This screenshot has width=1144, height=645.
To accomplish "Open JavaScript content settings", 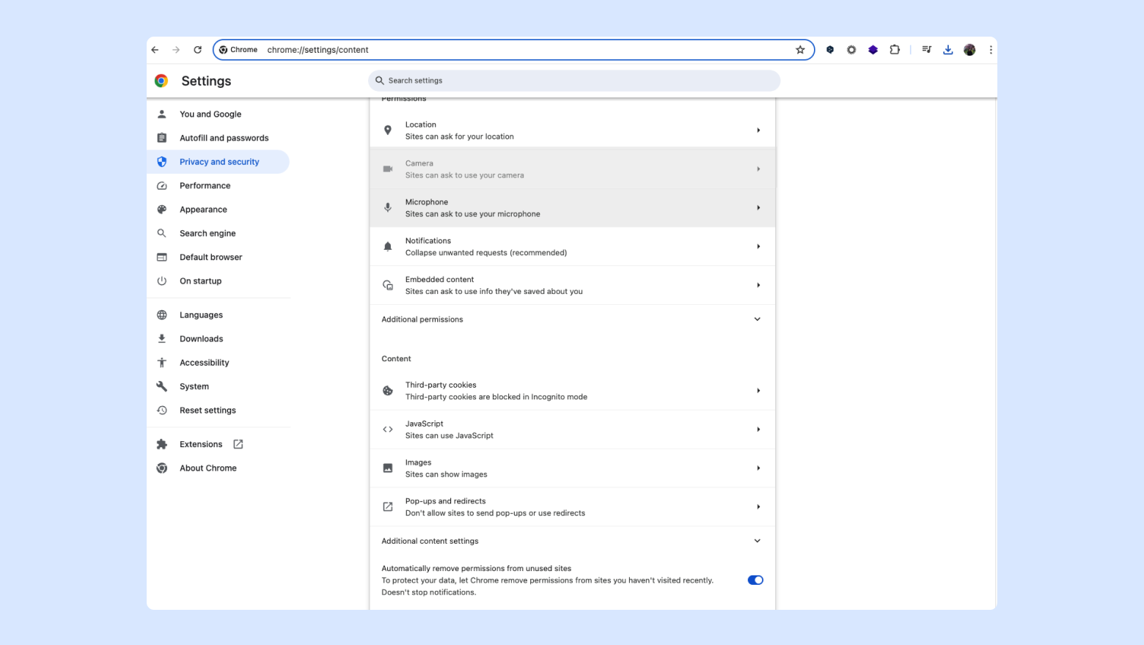I will [572, 430].
